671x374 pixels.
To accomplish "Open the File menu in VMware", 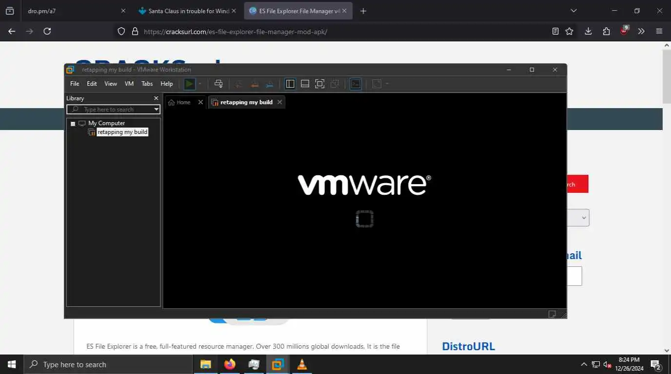I will pyautogui.click(x=75, y=84).
